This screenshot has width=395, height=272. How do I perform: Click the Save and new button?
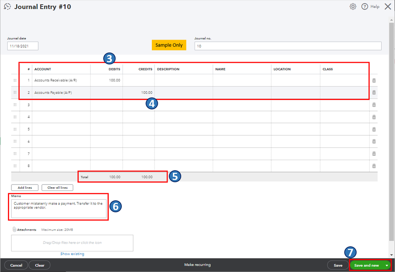click(367, 265)
